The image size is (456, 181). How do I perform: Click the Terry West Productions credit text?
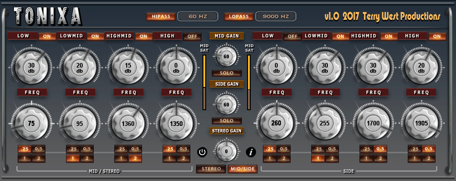(401, 17)
